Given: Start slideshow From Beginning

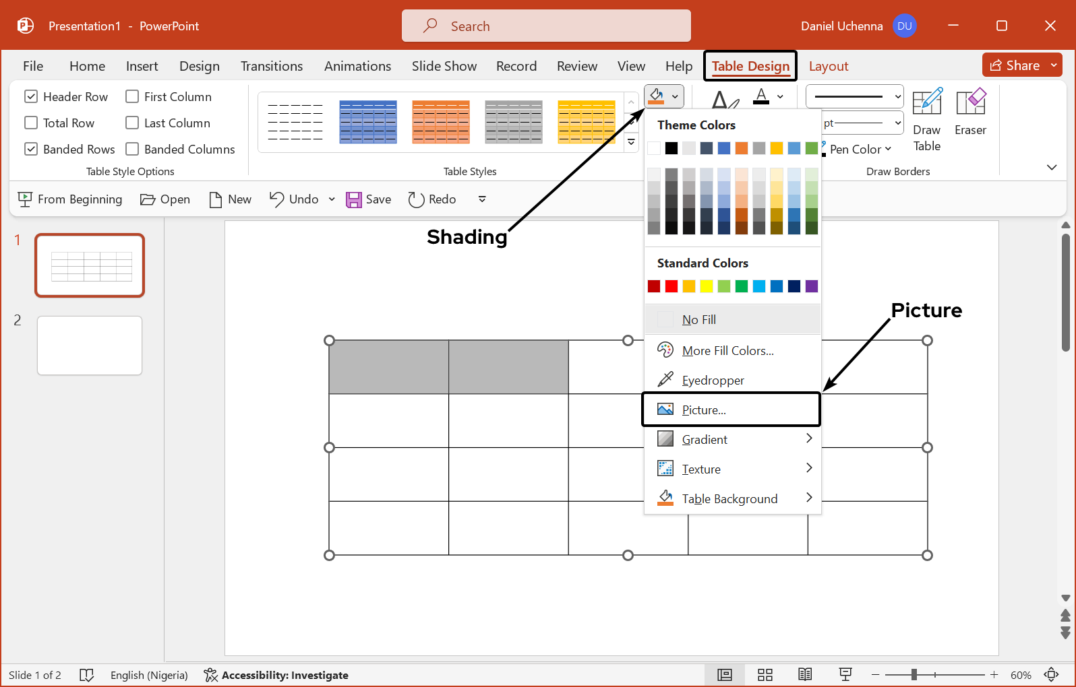Looking at the screenshot, I should point(70,199).
